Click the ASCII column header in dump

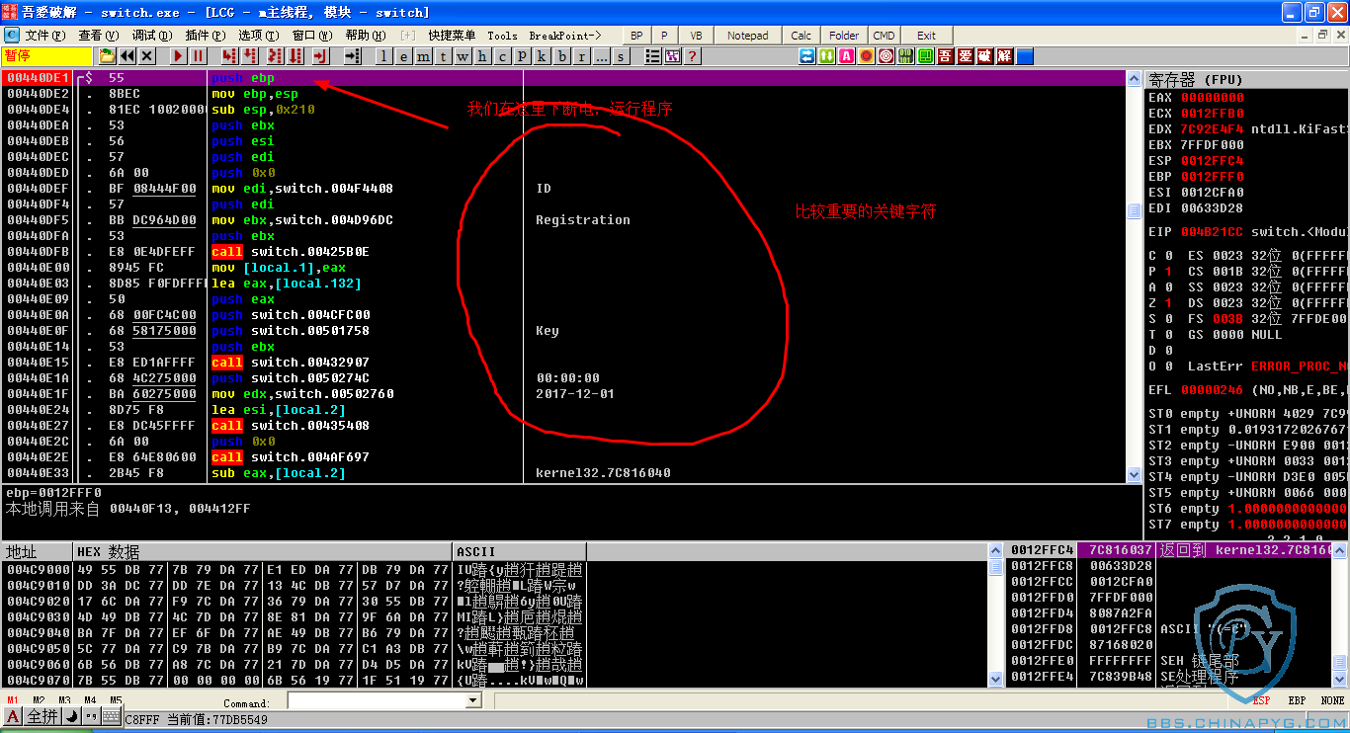pos(520,551)
